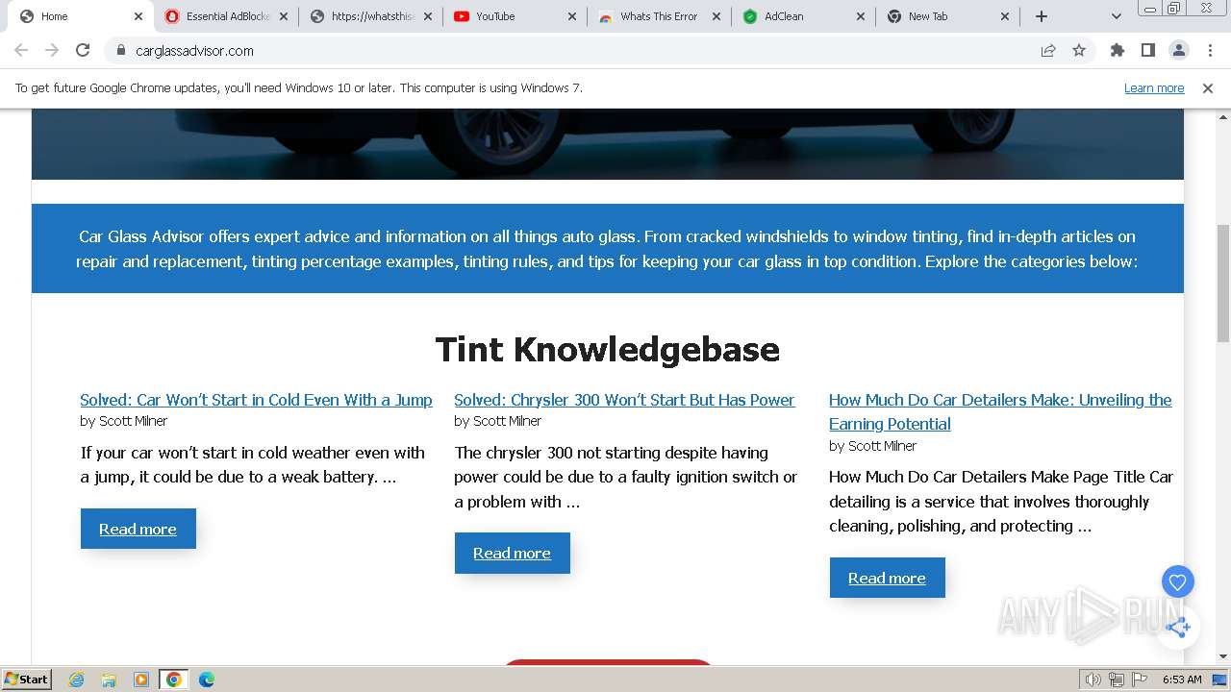Dismiss the Chrome update notification bar
The height and width of the screenshot is (692, 1231).
click(1208, 88)
